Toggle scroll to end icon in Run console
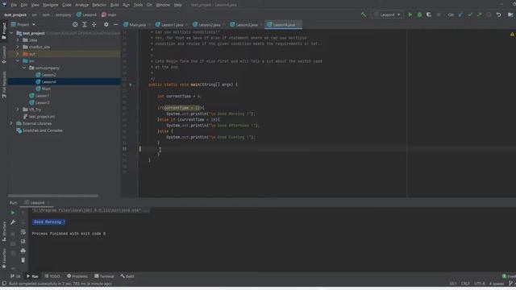The width and height of the screenshot is (516, 290). pos(23,242)
